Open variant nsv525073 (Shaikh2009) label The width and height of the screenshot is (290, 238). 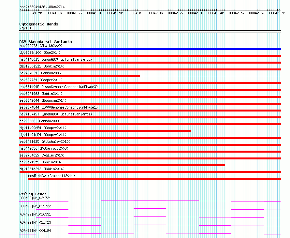pyautogui.click(x=41, y=46)
